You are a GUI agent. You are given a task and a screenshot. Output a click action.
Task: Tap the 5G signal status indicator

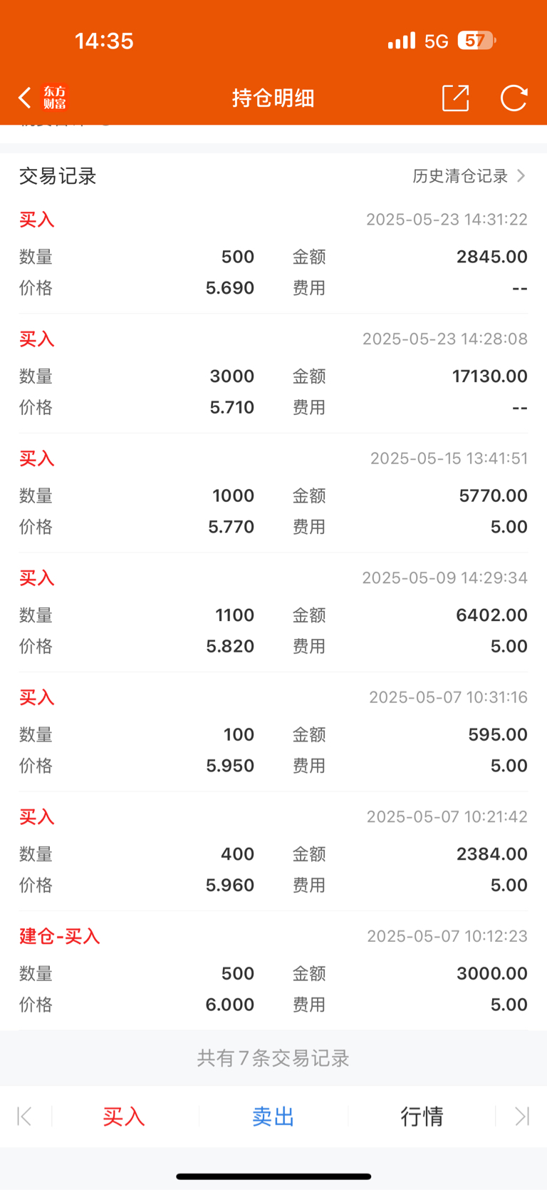point(436,41)
